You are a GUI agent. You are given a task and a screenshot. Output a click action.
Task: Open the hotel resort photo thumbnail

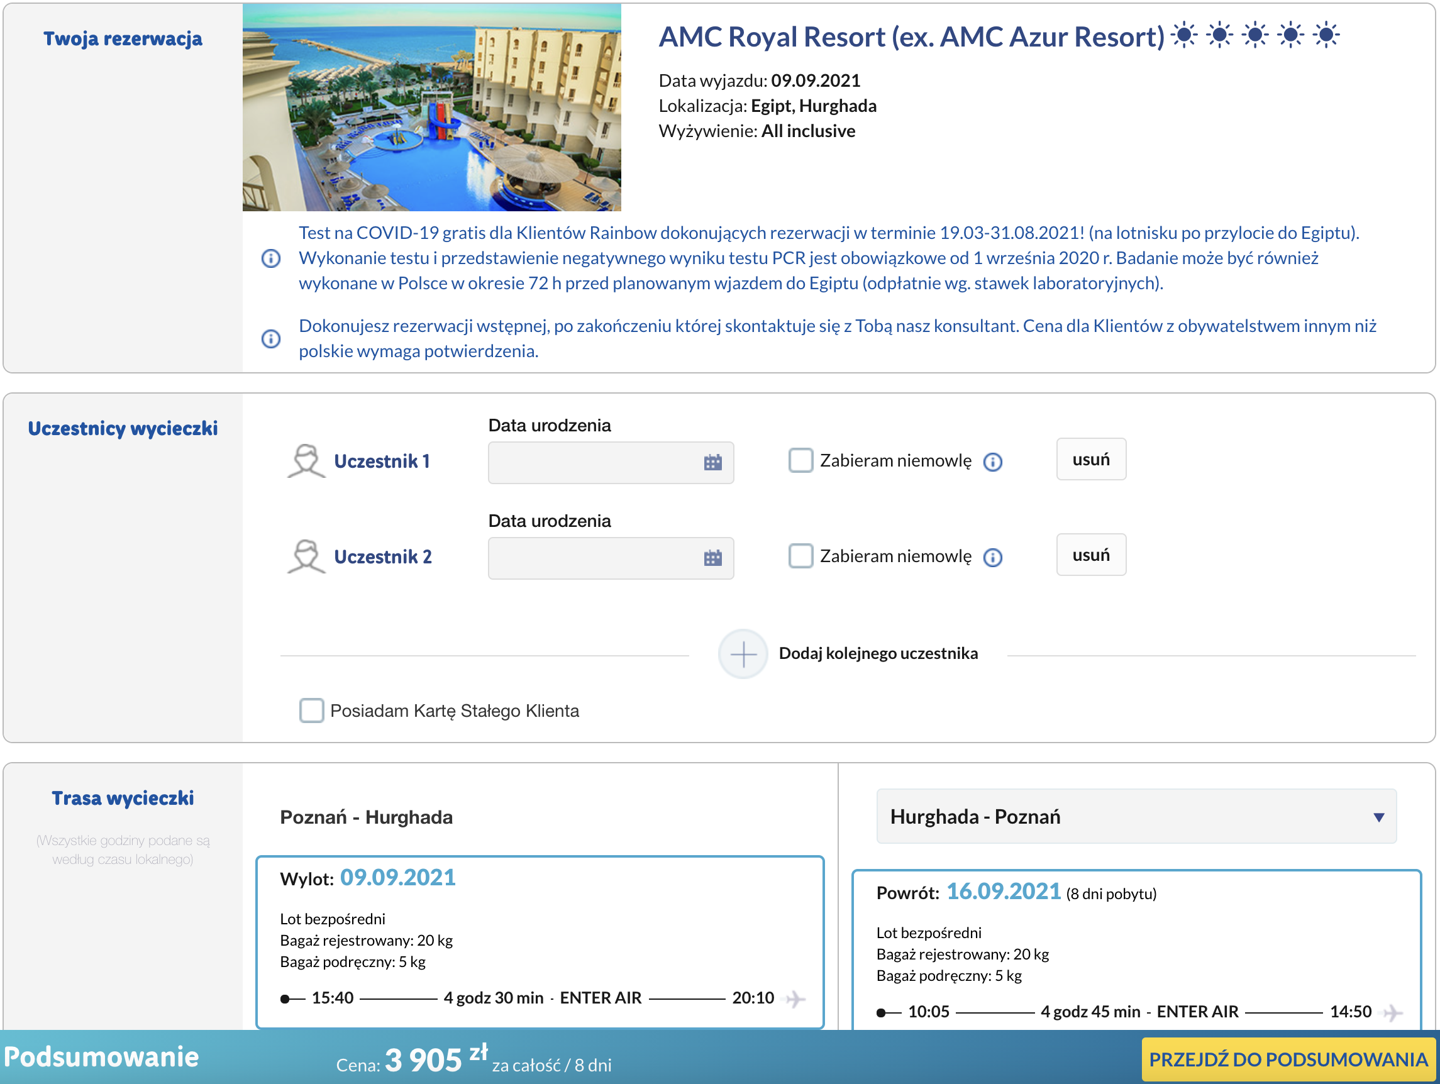(x=431, y=108)
